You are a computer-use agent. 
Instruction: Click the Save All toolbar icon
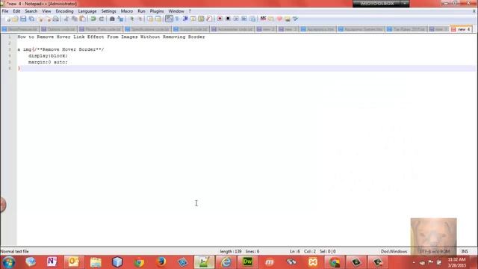[x=31, y=19]
